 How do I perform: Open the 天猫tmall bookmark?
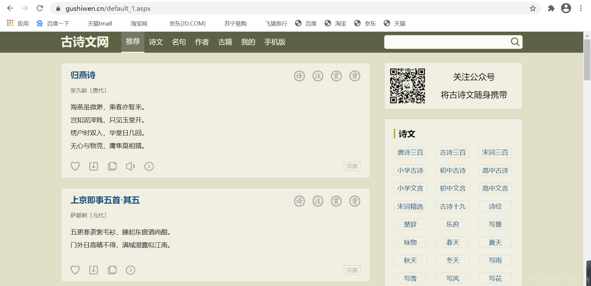pyautogui.click(x=99, y=23)
